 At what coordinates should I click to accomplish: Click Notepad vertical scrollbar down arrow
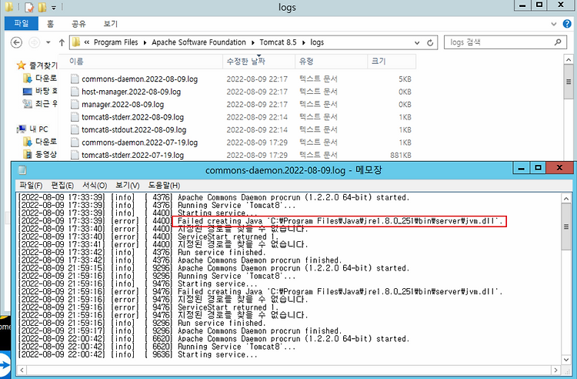click(566, 360)
